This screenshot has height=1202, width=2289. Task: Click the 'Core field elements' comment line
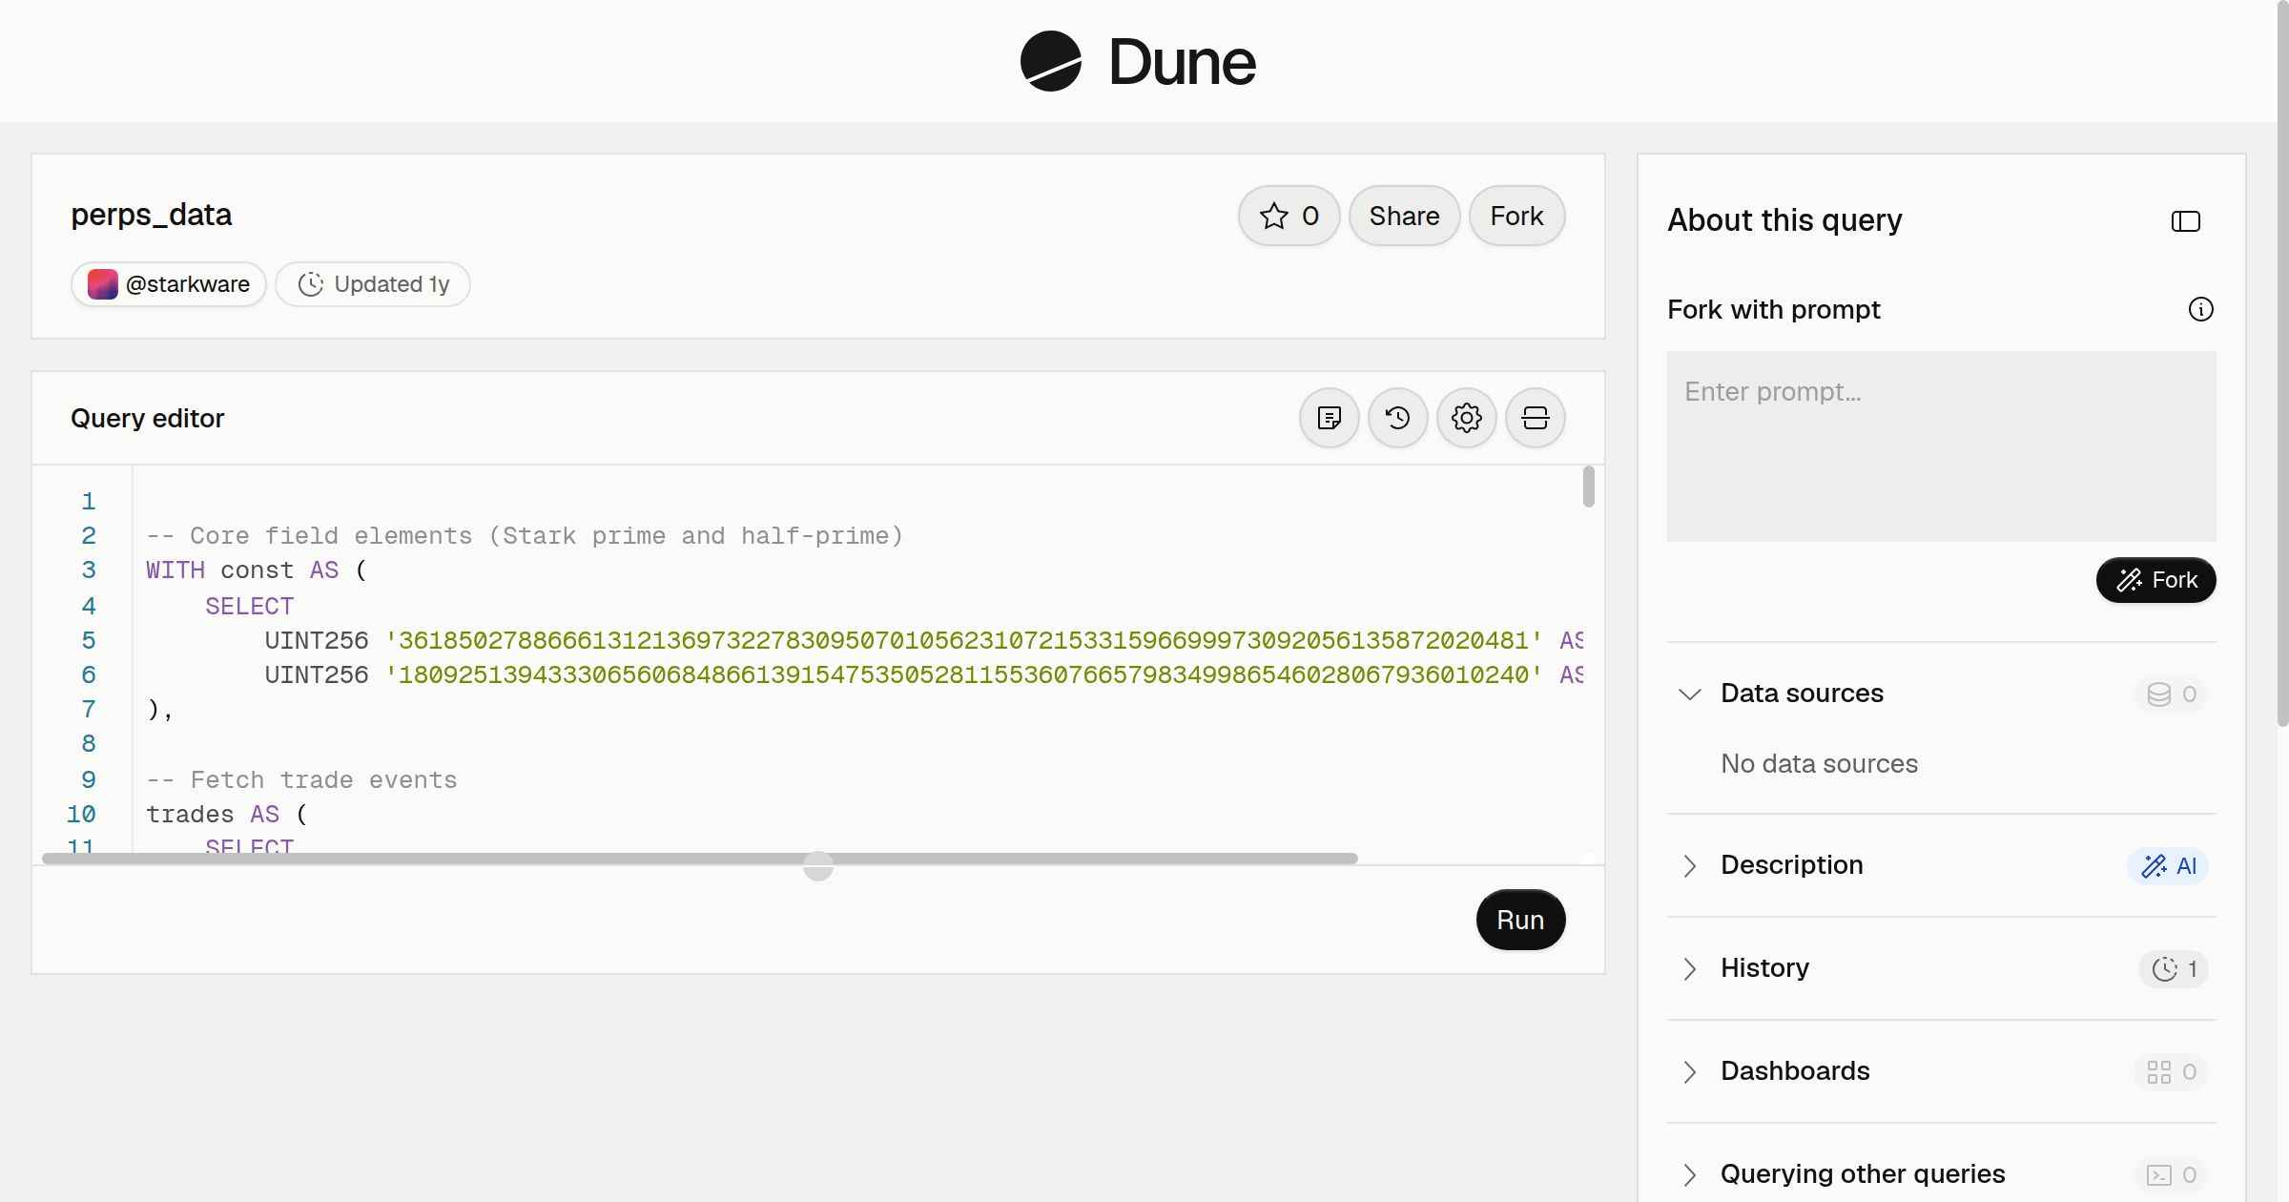(525, 535)
